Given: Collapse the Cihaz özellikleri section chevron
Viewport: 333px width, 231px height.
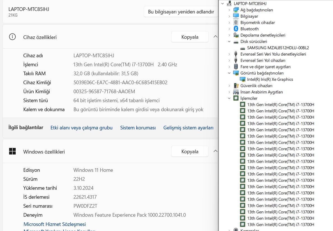Looking at the screenshot, I should (215, 36).
